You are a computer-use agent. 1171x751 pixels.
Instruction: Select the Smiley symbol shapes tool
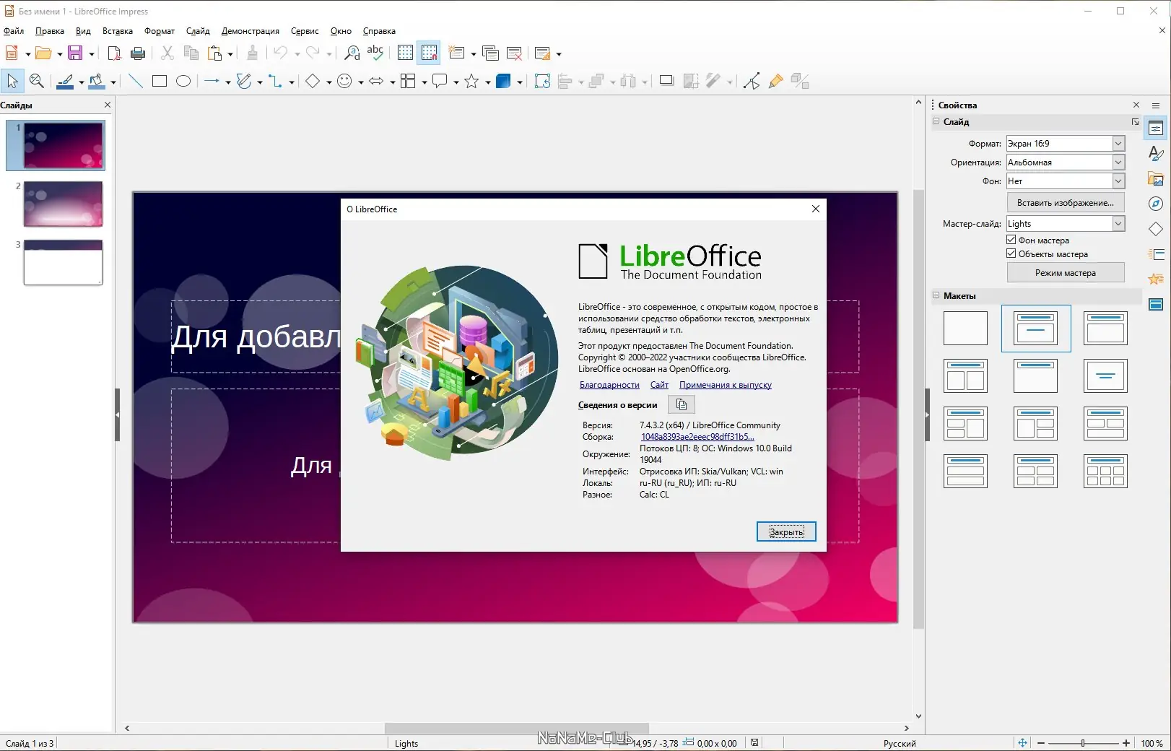[345, 82]
